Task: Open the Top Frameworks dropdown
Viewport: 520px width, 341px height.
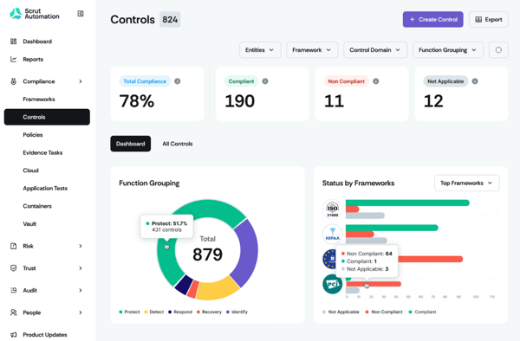Action: pos(466,183)
